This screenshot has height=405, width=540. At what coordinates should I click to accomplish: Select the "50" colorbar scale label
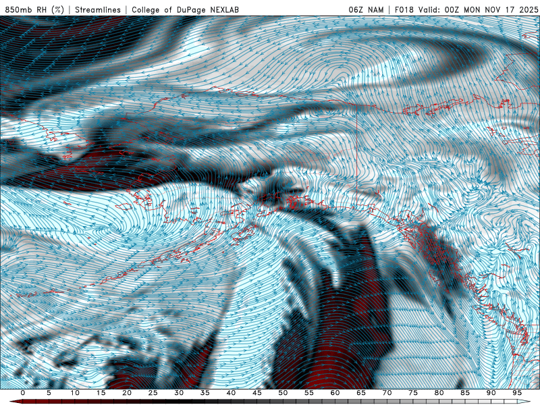click(283, 393)
